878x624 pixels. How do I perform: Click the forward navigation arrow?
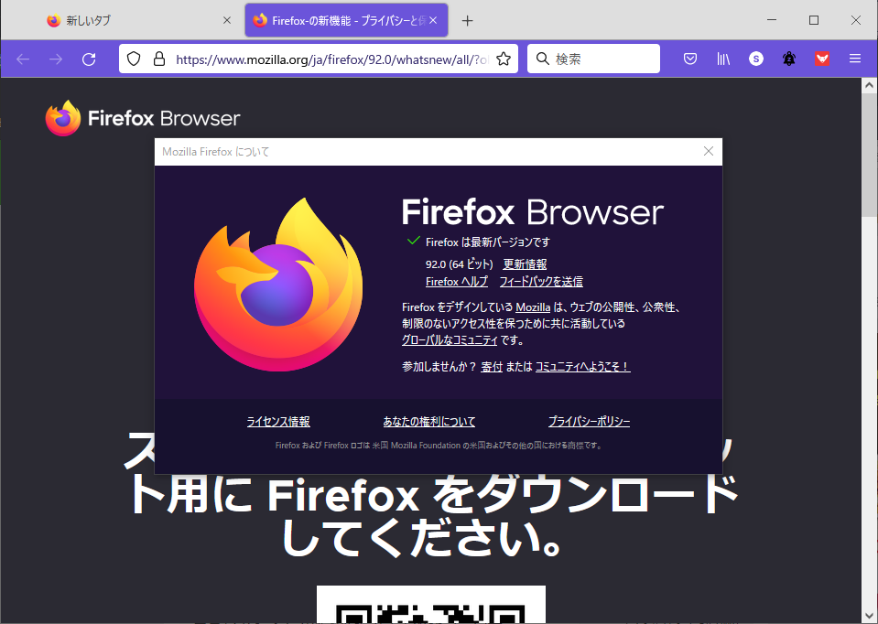click(x=55, y=59)
